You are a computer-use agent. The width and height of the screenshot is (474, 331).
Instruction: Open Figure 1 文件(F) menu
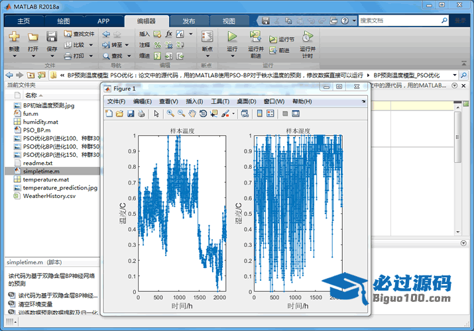(116, 101)
